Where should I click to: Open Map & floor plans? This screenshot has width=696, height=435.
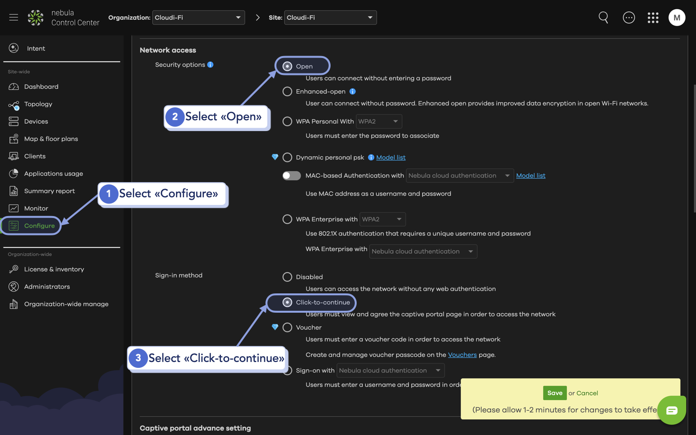51,139
